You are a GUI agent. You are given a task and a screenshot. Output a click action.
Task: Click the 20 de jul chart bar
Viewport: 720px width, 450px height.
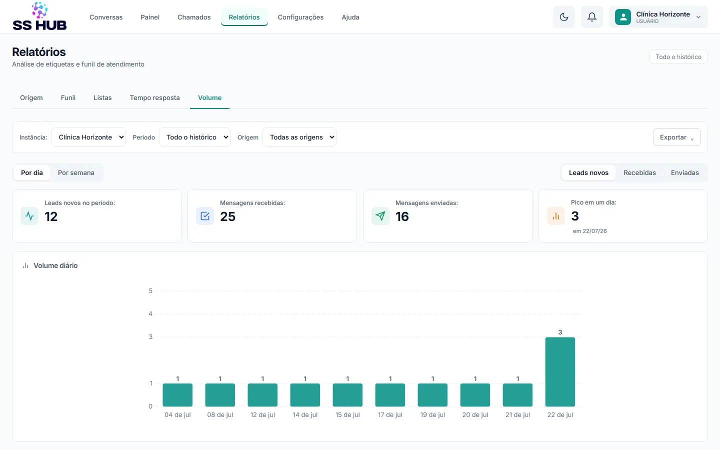click(x=475, y=395)
